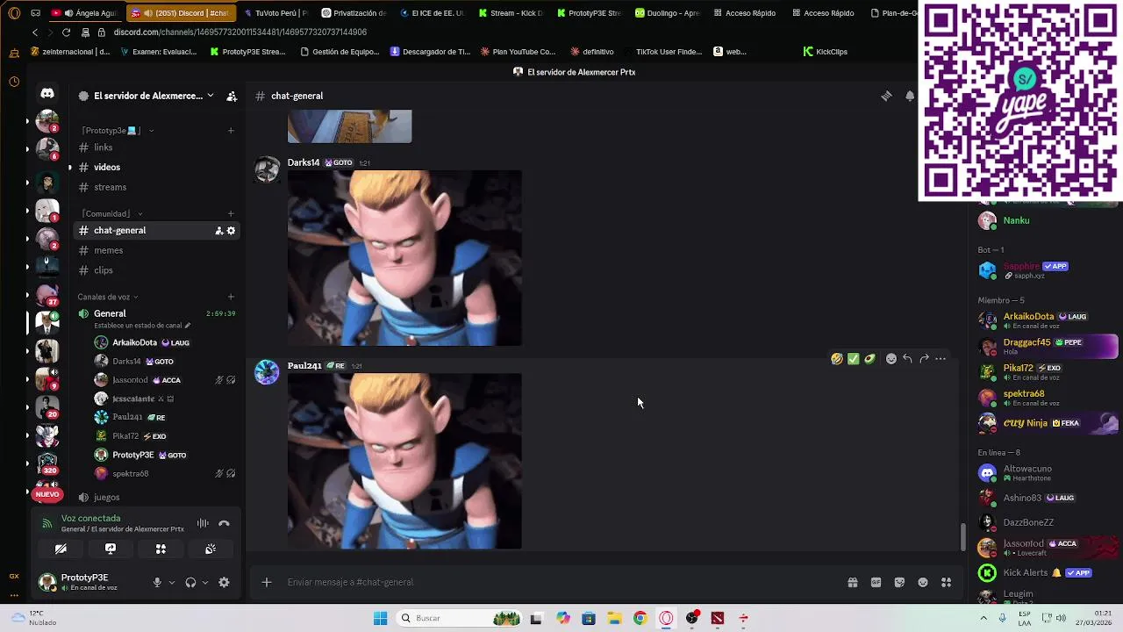Open headphone output options arrow

[x=204, y=582]
